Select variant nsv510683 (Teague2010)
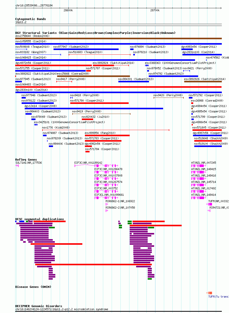229x313 pixels. click(85, 52)
